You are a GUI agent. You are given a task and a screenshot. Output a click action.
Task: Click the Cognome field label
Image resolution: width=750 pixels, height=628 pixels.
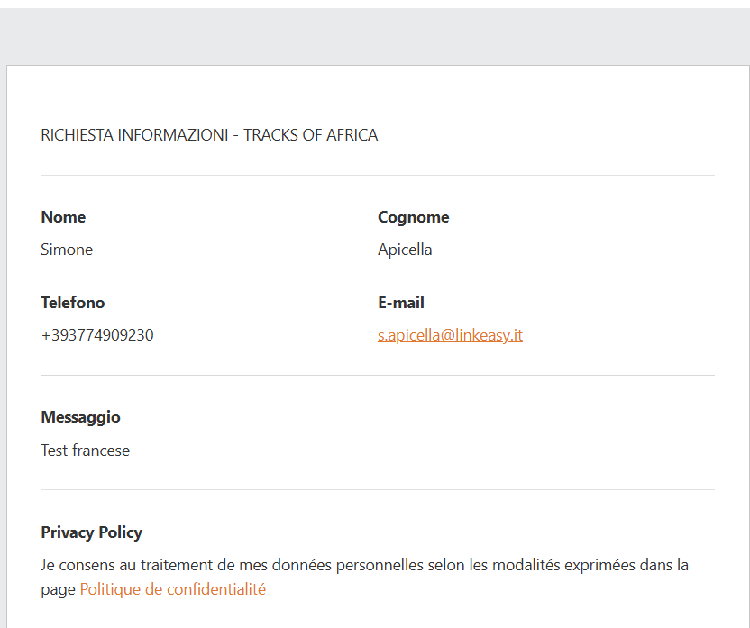pyautogui.click(x=413, y=217)
